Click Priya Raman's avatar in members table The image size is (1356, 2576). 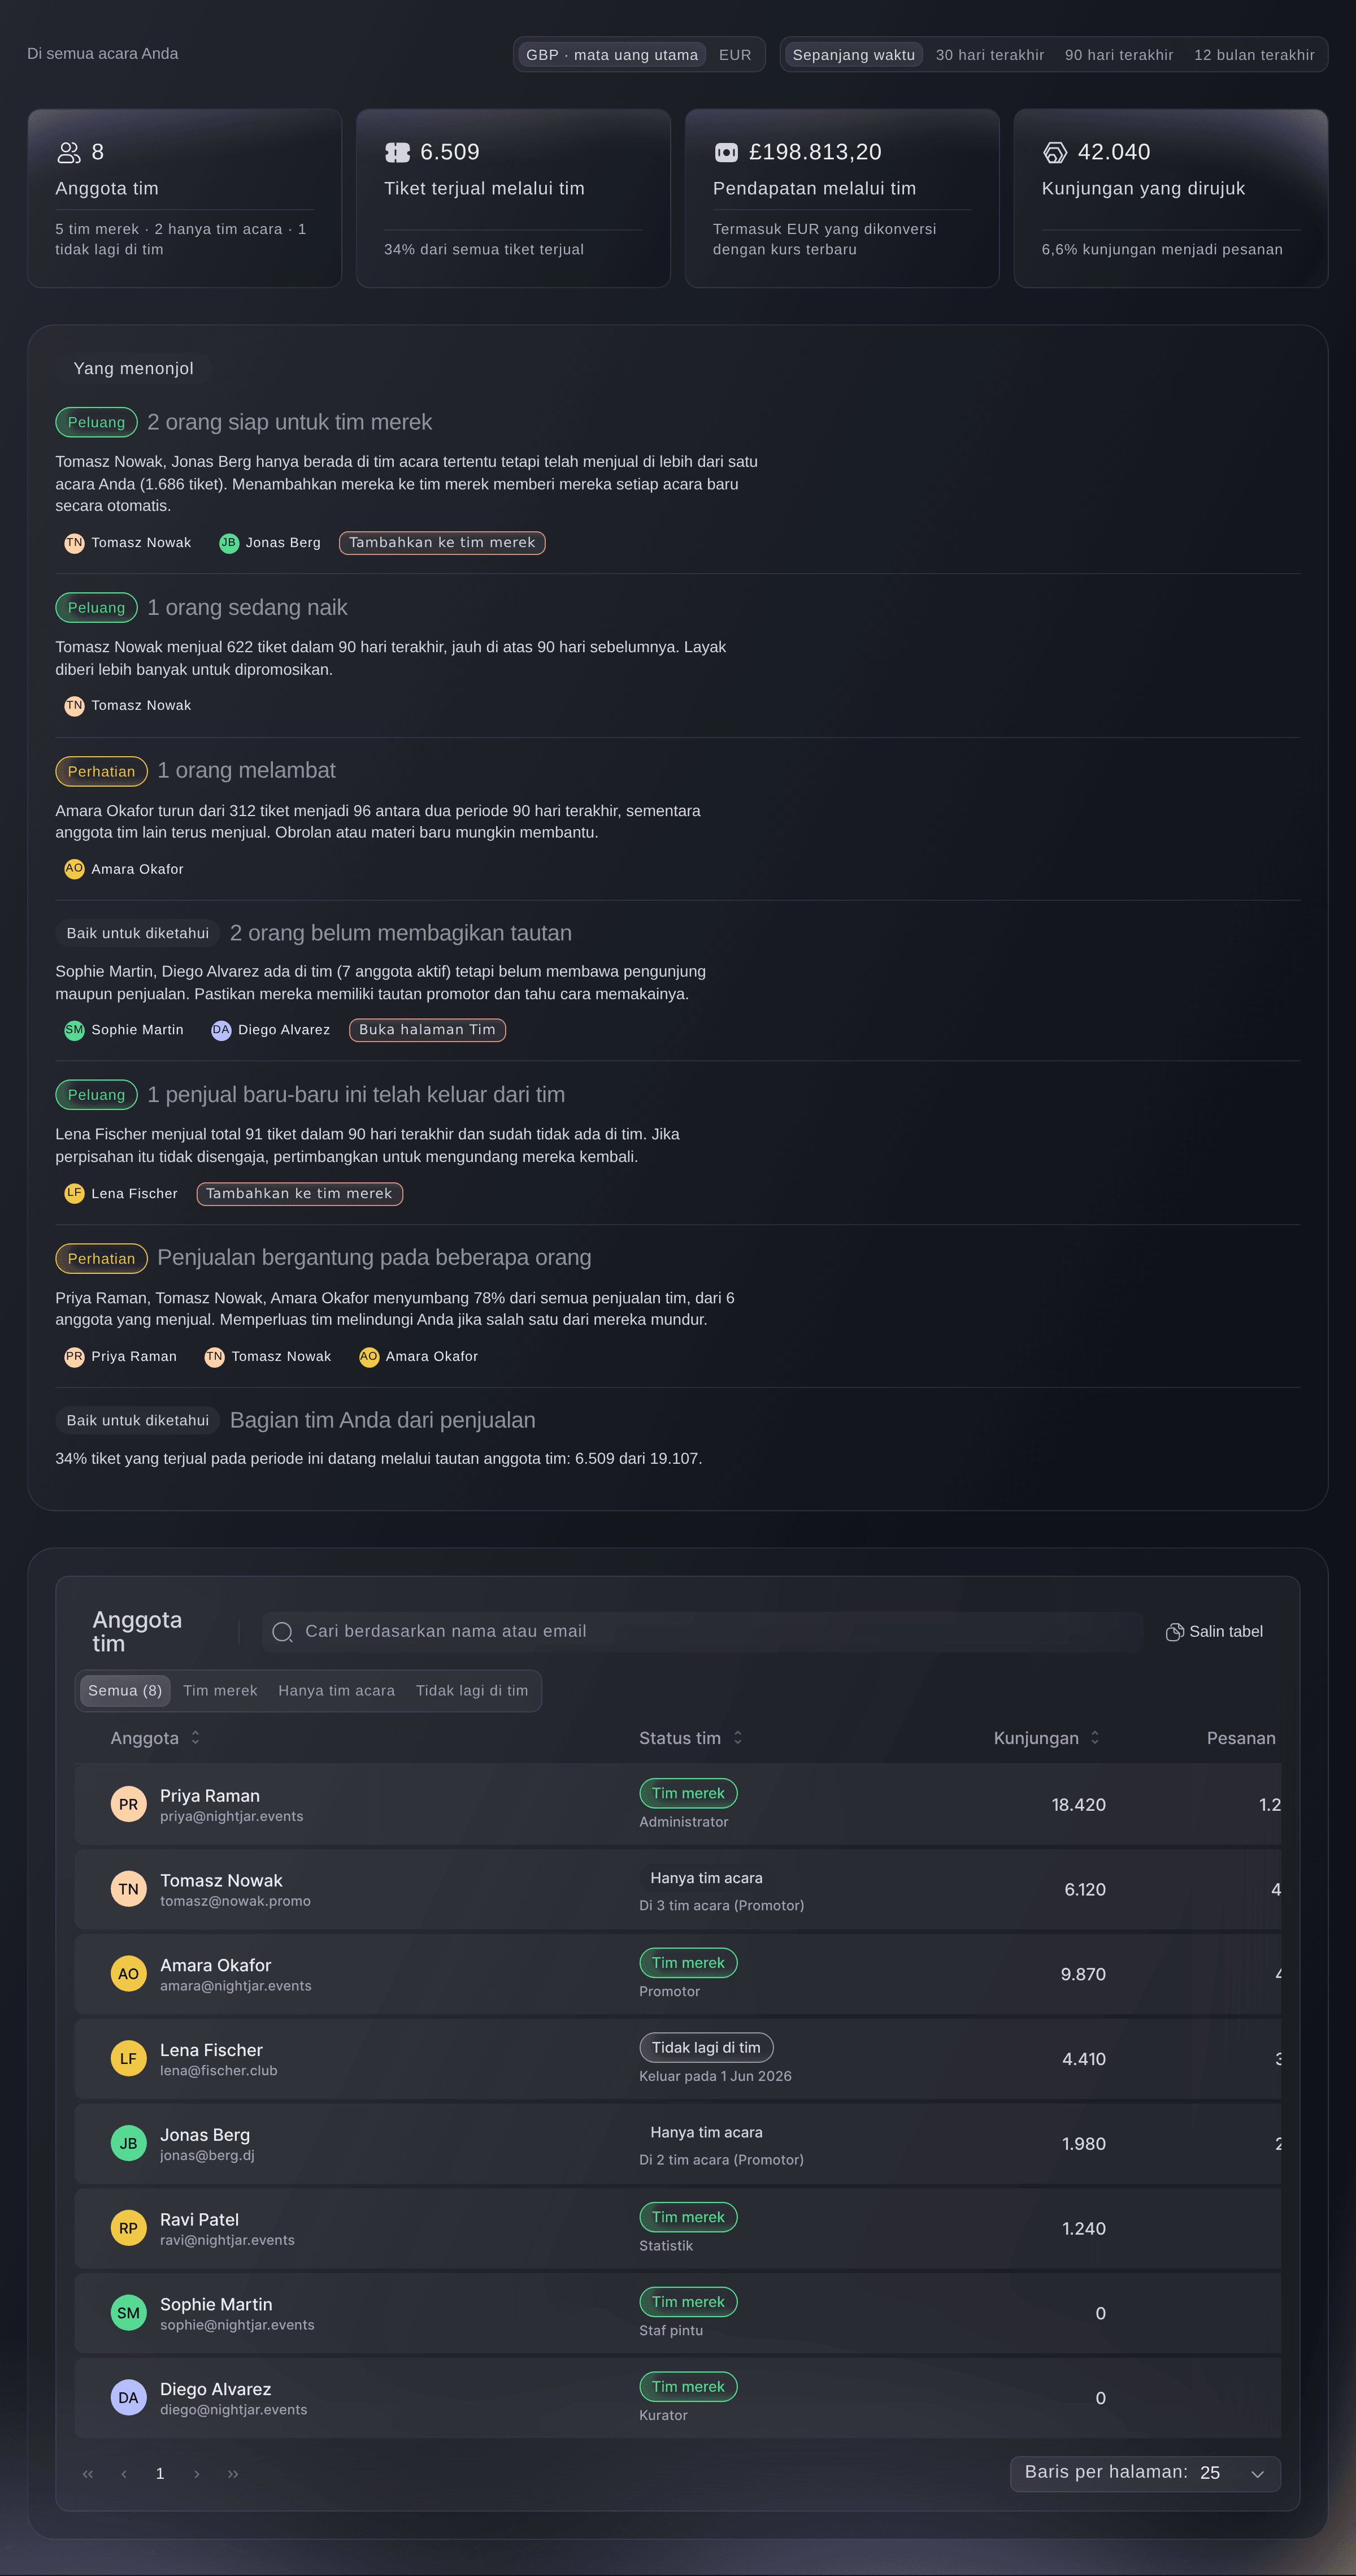[x=128, y=1804]
